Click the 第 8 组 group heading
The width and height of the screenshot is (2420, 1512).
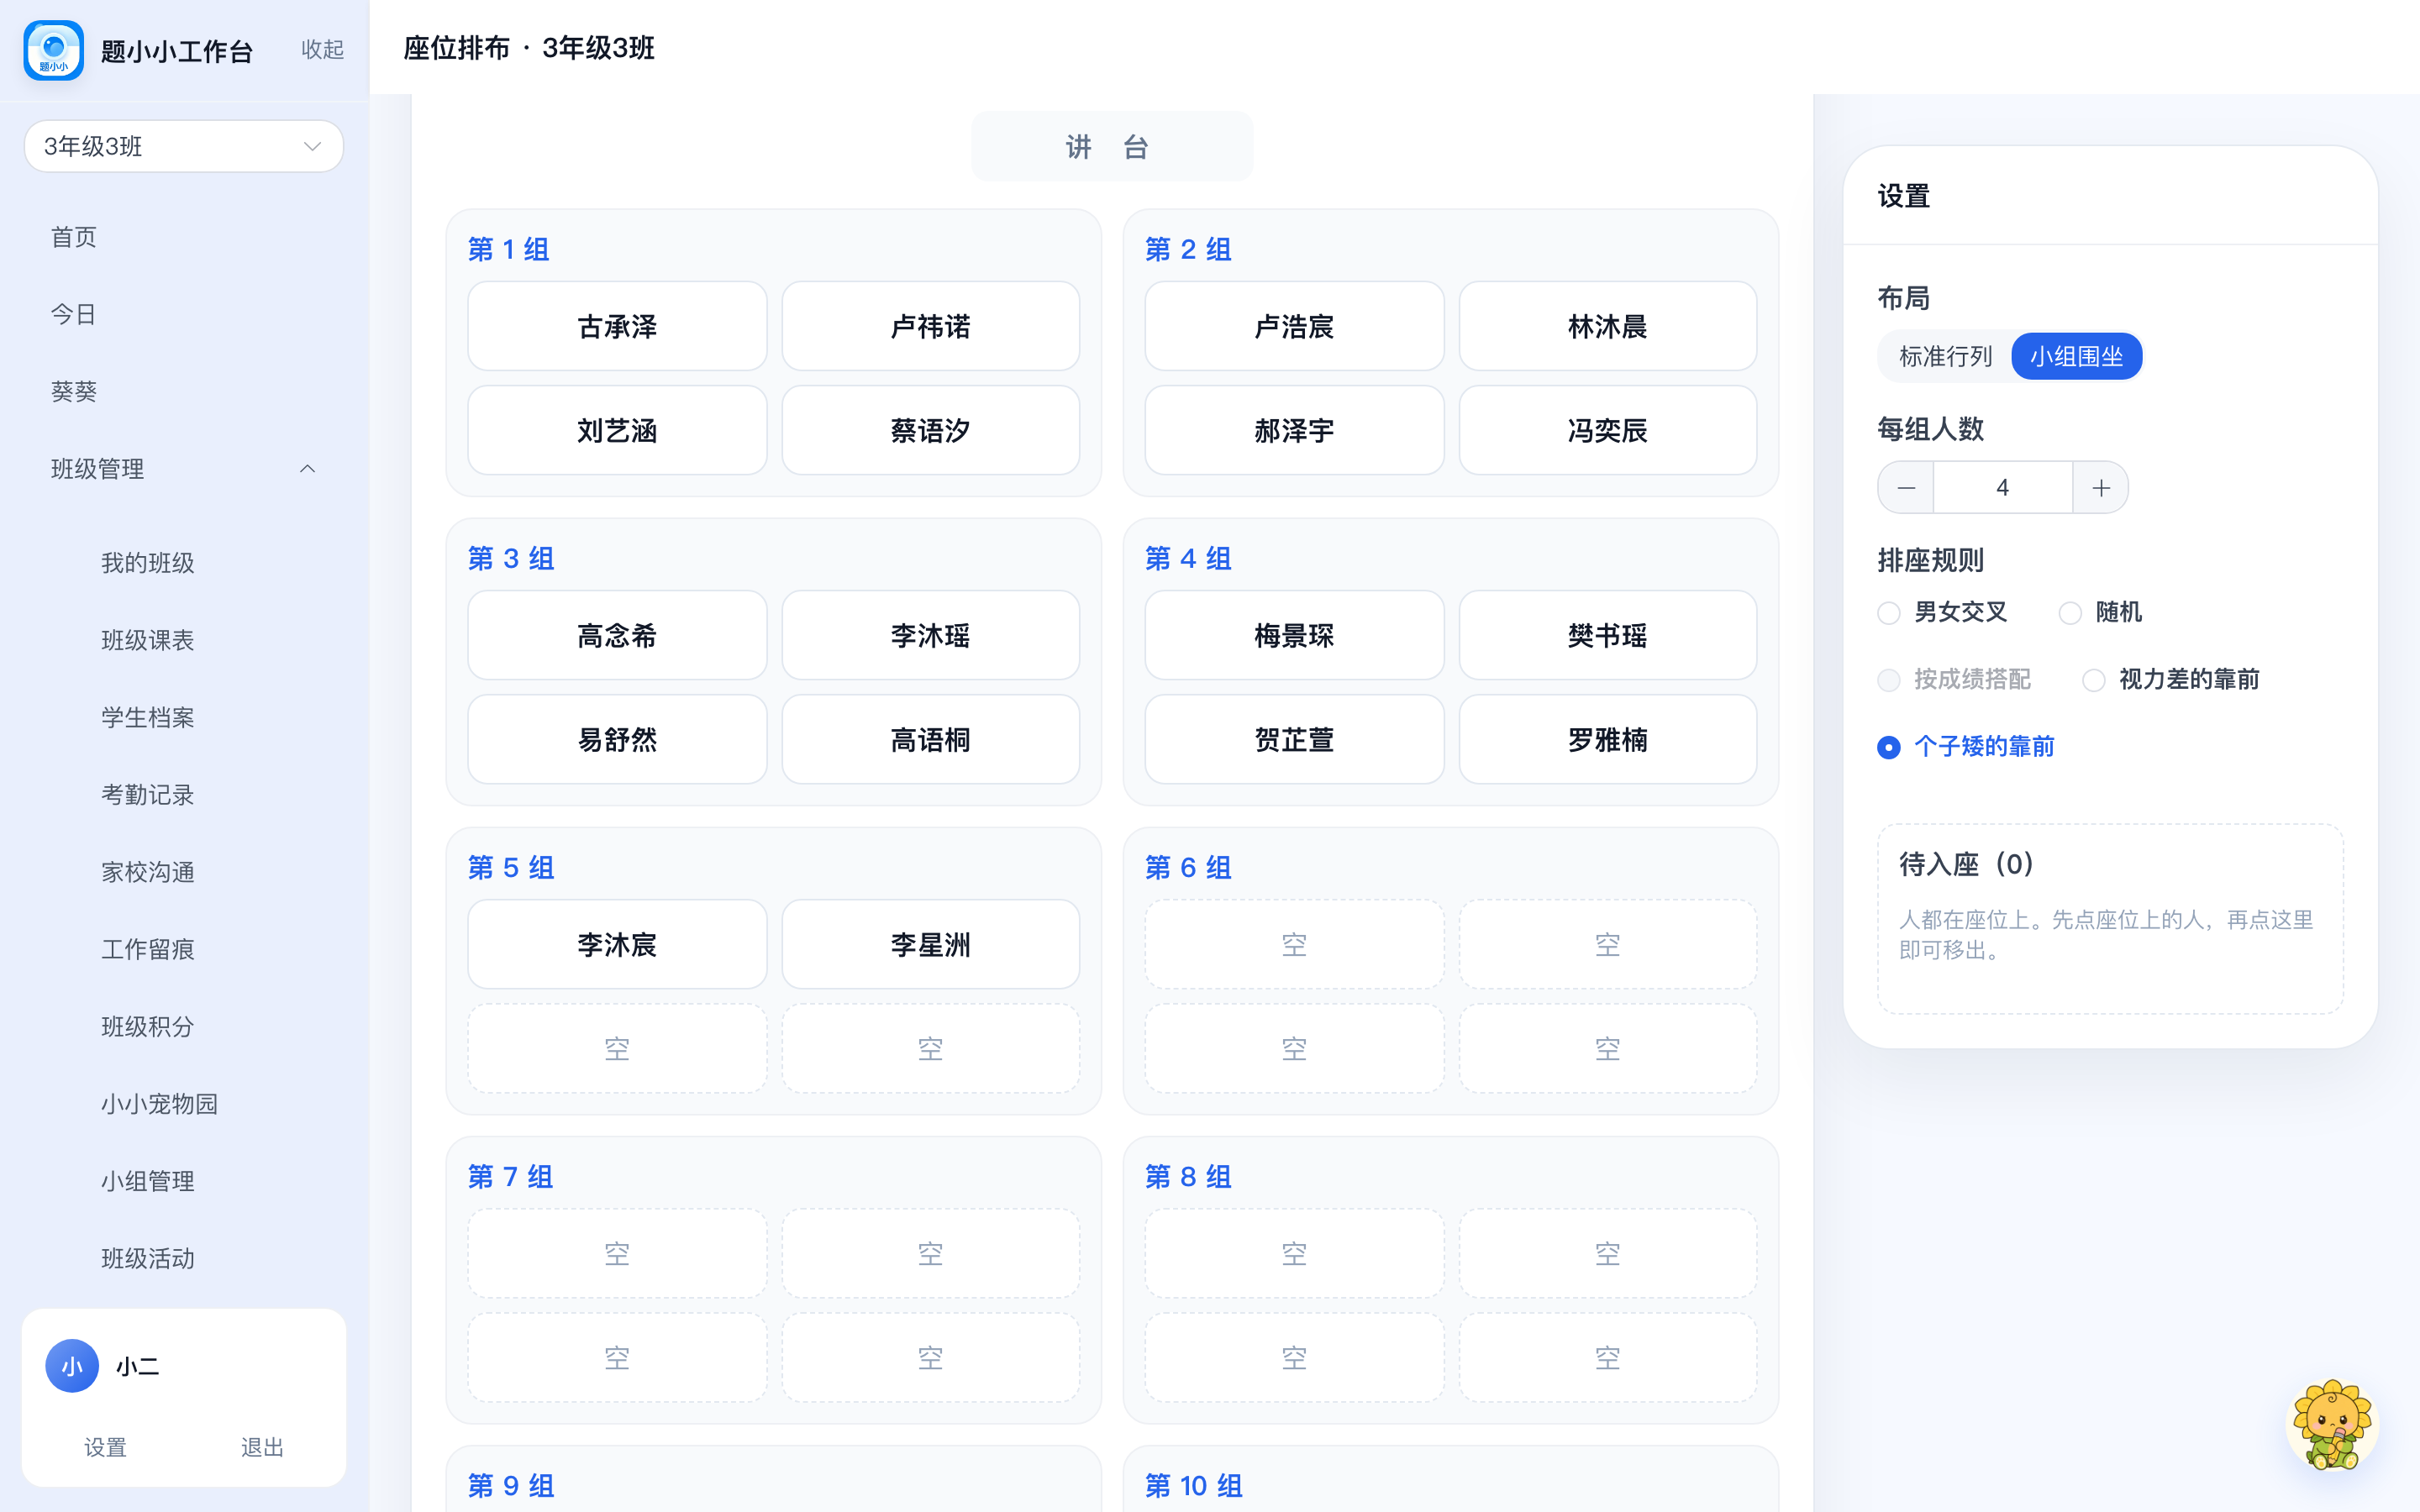[1188, 1176]
